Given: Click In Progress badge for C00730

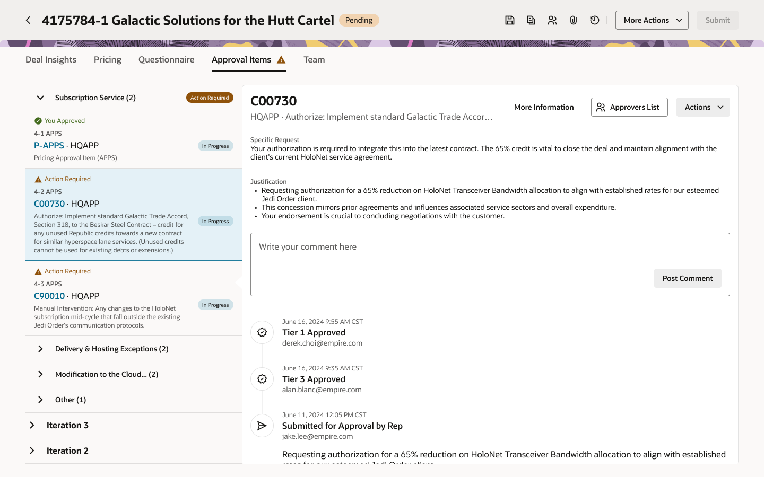Looking at the screenshot, I should 215,221.
